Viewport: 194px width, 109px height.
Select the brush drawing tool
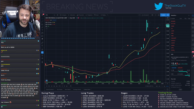pos(42,27)
